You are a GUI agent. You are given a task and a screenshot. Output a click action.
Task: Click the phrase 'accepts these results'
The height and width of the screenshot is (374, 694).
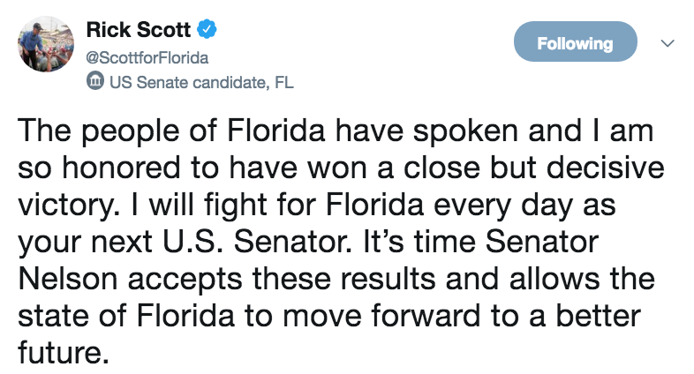point(282,280)
